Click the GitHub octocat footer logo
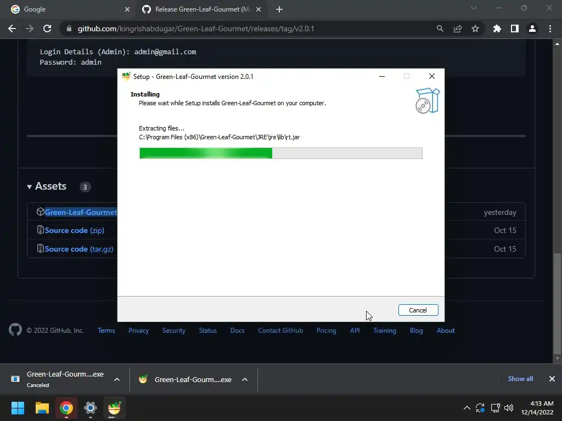 coord(15,329)
